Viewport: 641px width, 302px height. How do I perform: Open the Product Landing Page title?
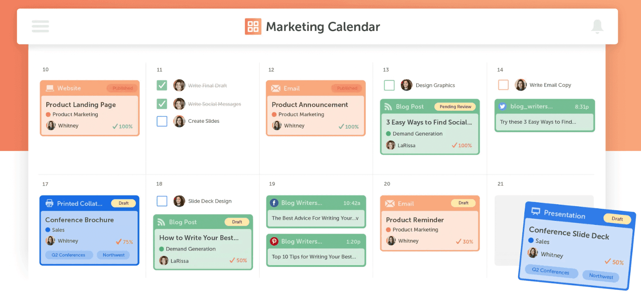click(x=81, y=104)
